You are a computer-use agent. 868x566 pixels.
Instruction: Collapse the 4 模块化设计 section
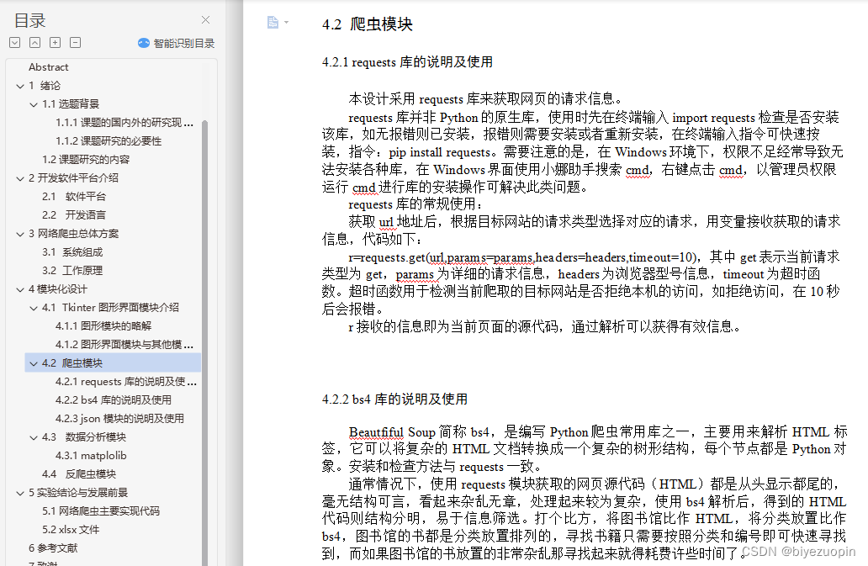20,289
